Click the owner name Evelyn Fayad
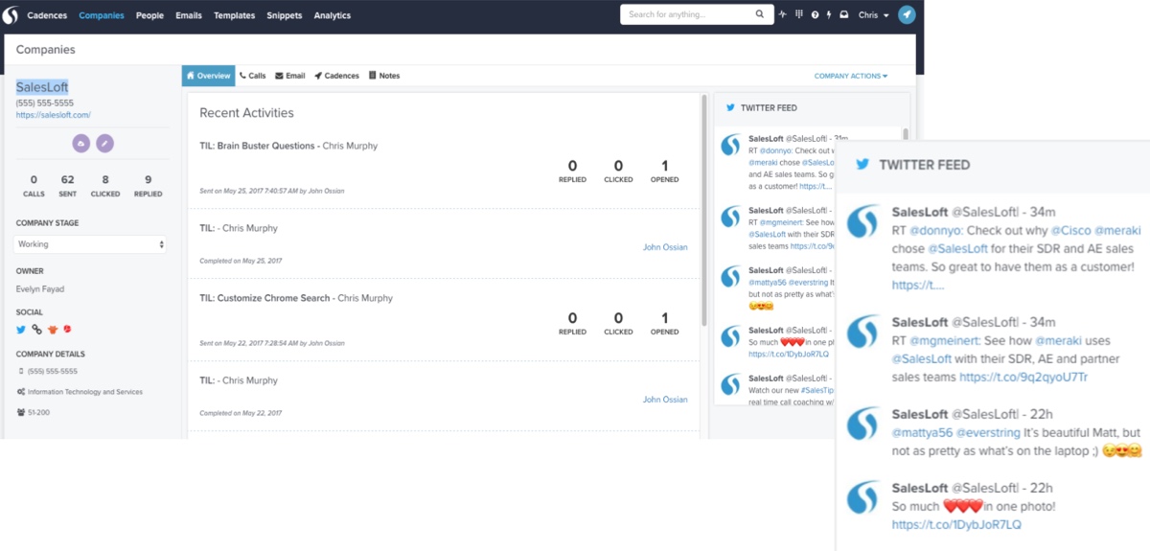This screenshot has width=1150, height=551. click(40, 289)
